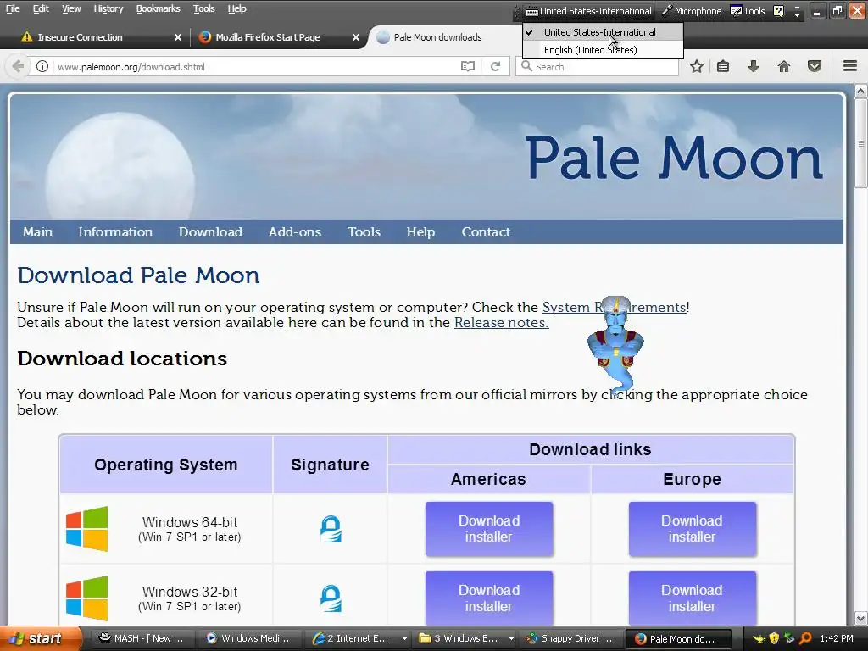868x651 pixels.
Task: Click the vertical scrollbar thumb
Action: click(x=861, y=144)
